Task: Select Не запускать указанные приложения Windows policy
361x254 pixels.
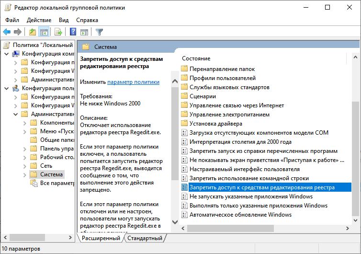Action: tap(247, 196)
